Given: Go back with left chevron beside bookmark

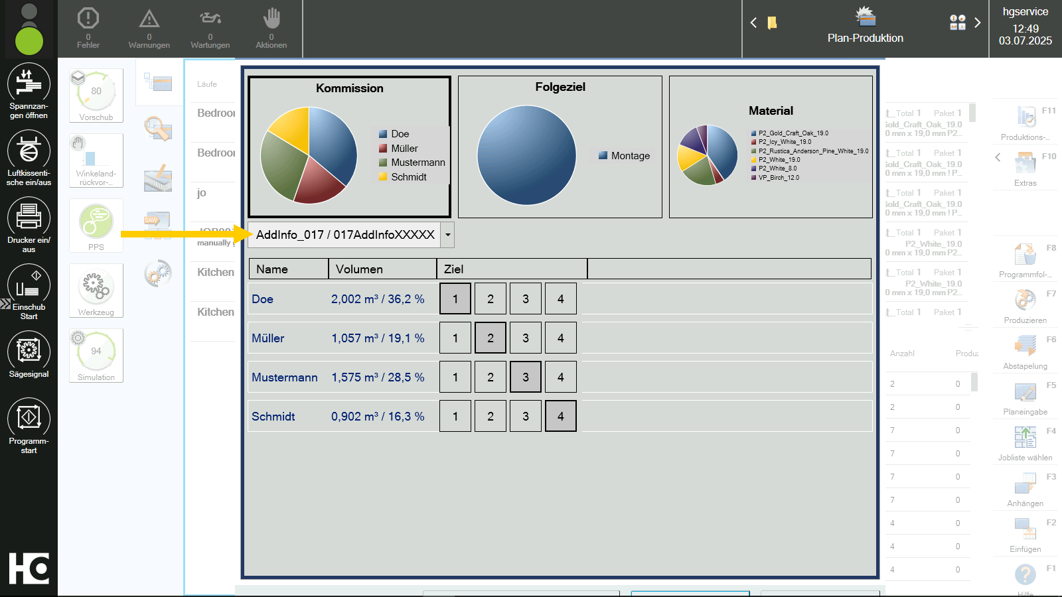Looking at the screenshot, I should click(753, 23).
